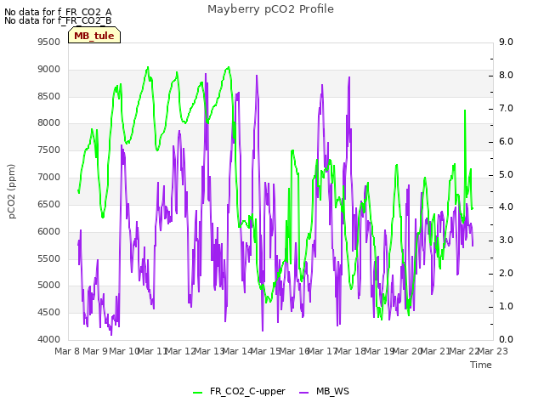Screen dimensions: 544x408
Task: Click the 2.0 right axis tick label
Action: click(x=506, y=273)
